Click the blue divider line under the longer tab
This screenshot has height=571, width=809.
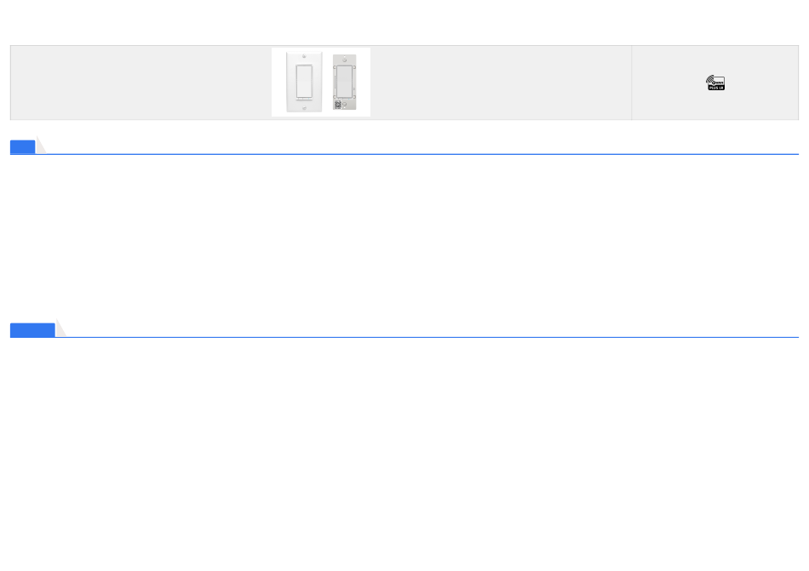click(x=404, y=338)
